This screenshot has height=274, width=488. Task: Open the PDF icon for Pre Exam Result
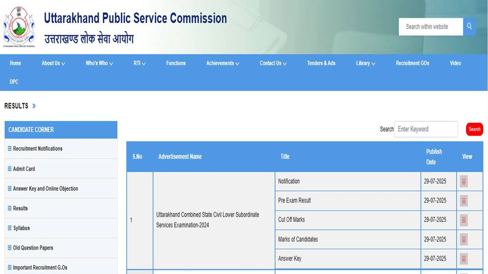[x=464, y=201]
